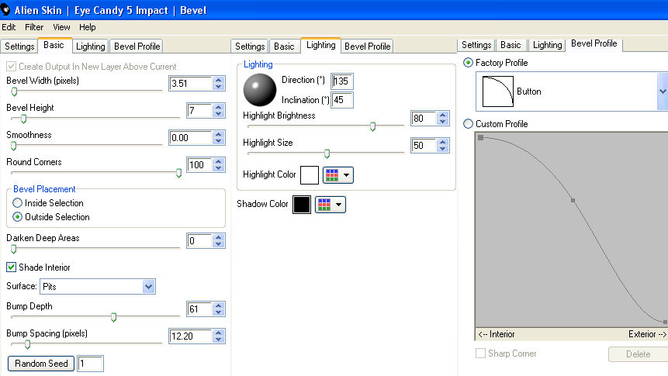Open the Help menu
The height and width of the screenshot is (376, 668).
88,27
